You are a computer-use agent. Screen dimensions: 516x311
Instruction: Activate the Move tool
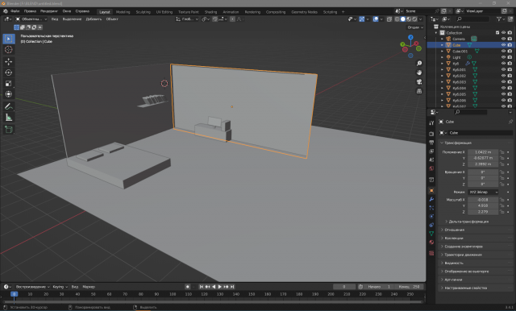tap(9, 61)
